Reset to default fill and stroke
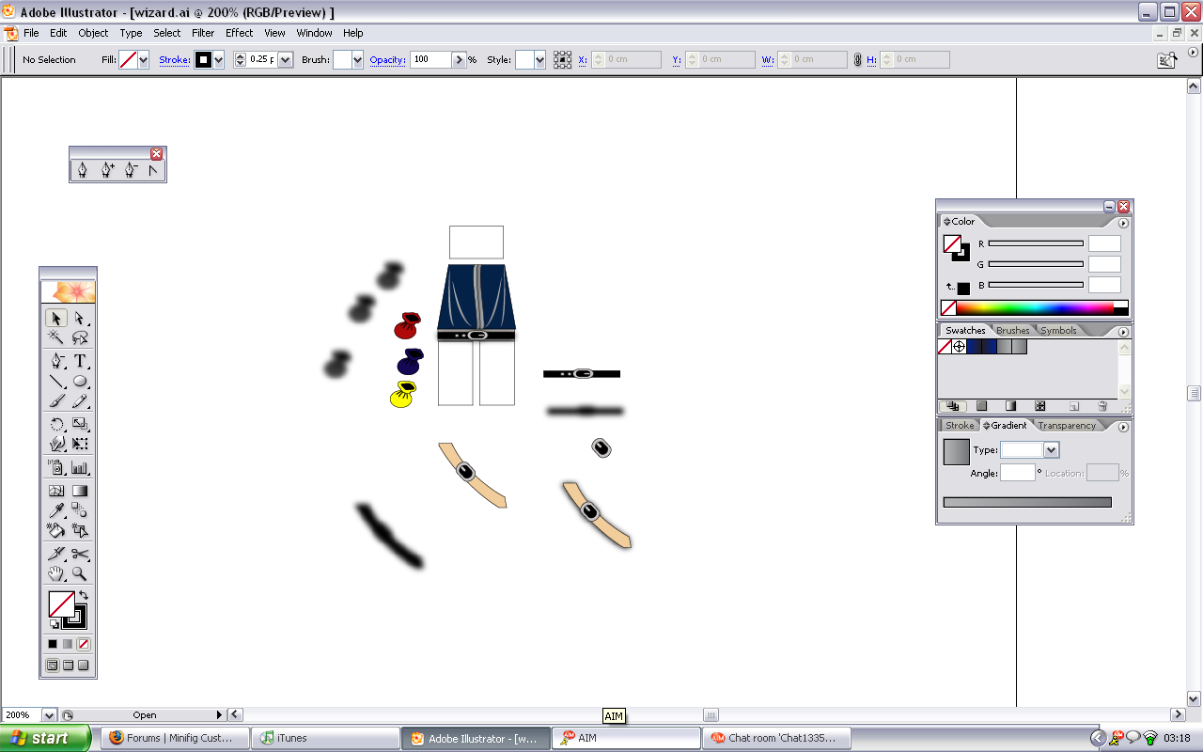 click(x=54, y=624)
